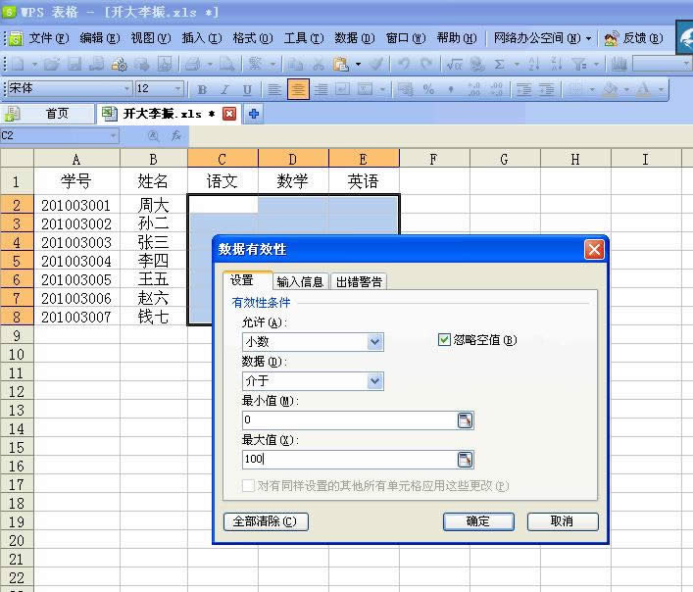Expand the cell name box dropdown C2
The width and height of the screenshot is (693, 592).
[114, 135]
